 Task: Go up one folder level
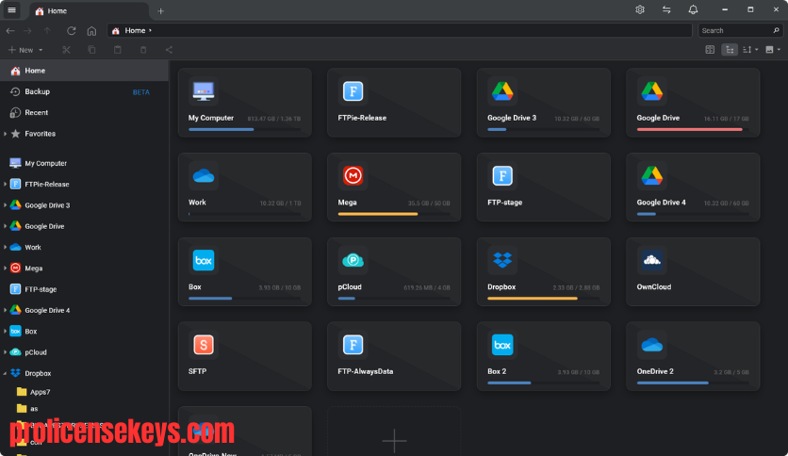[47, 31]
